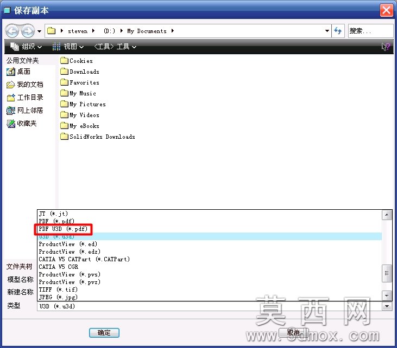The height and width of the screenshot is (348, 397).
Task: Select the My eBooks folder
Action: (x=80, y=126)
